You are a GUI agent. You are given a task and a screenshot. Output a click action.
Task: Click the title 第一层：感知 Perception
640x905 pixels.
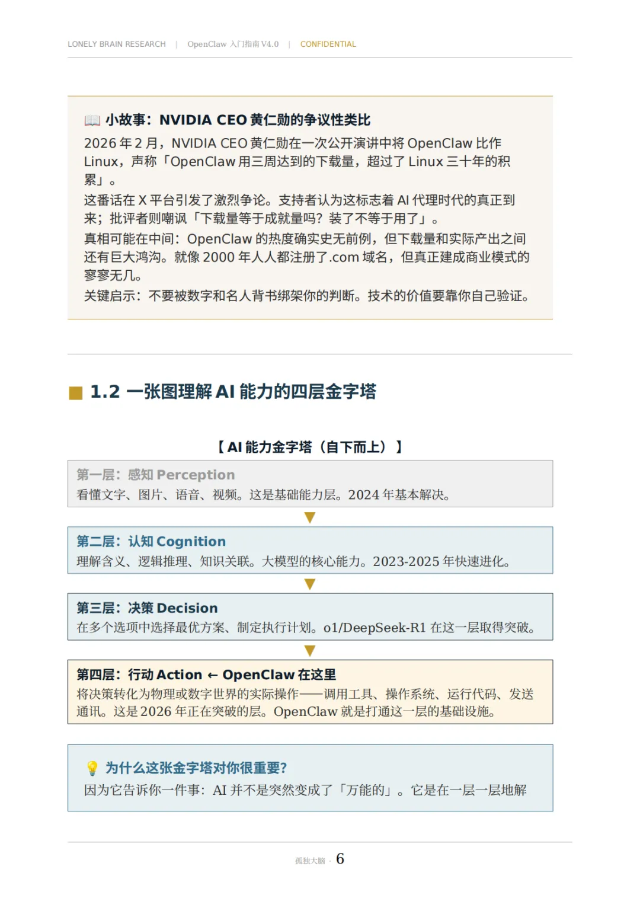click(x=155, y=475)
